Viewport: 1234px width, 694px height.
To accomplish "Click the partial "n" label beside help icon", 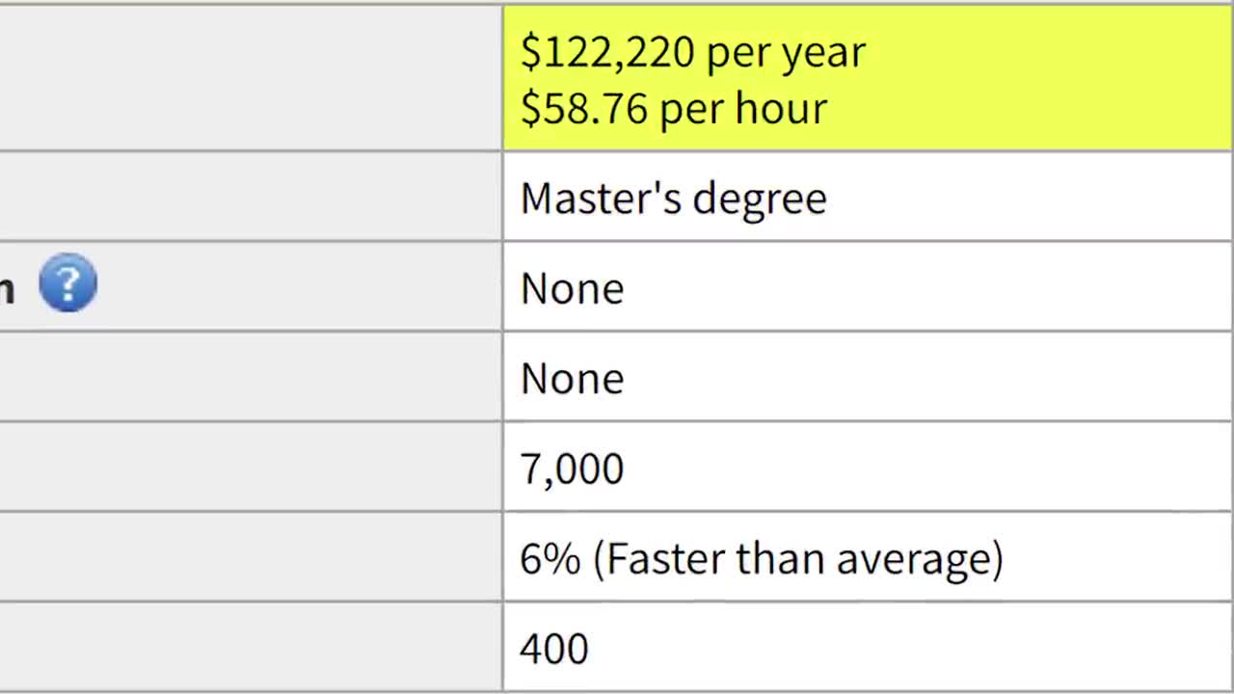I will click(x=8, y=287).
